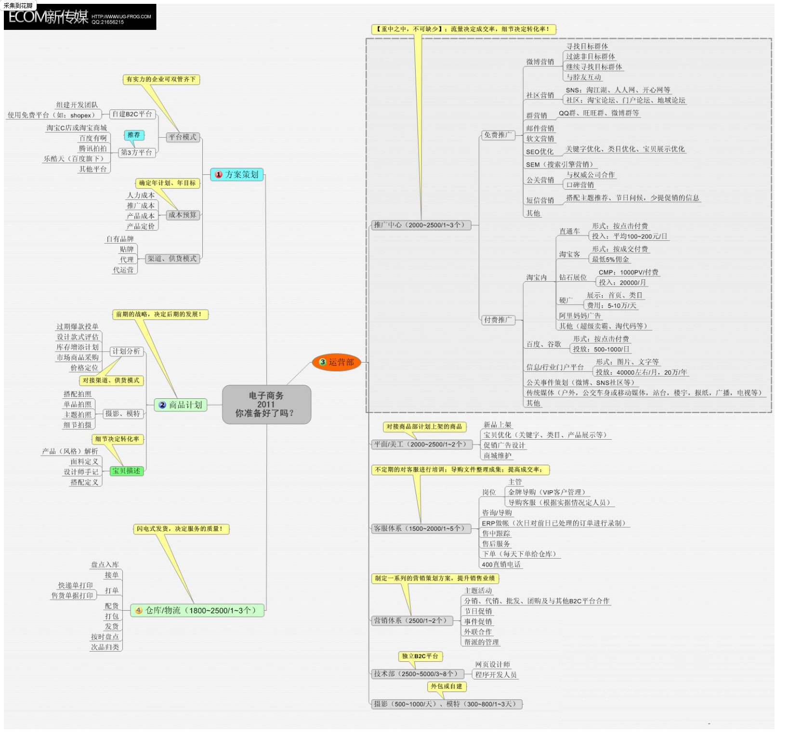801x733 pixels.
Task: Select the 第3方平台 node
Action: click(137, 153)
